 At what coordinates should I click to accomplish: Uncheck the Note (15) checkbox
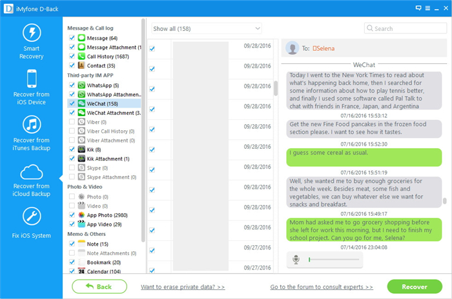[72, 244]
